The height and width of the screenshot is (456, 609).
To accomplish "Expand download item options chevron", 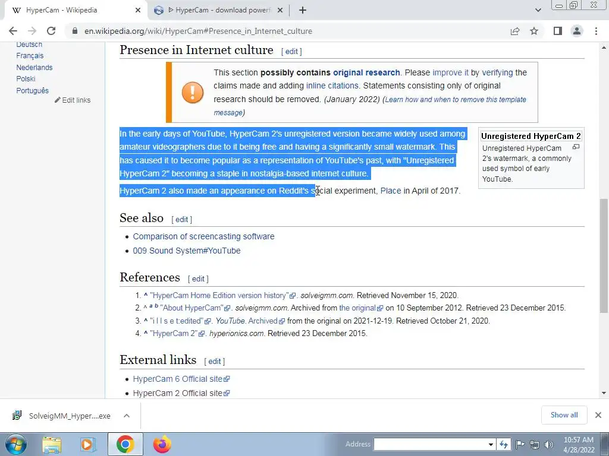I will coord(127,416).
